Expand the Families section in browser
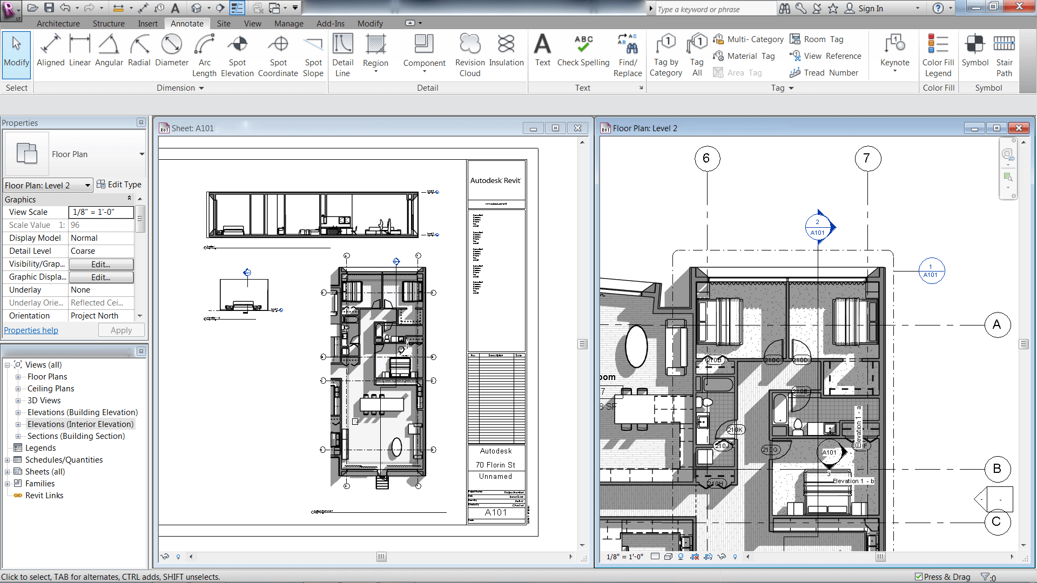This screenshot has height=583, width=1037. pyautogui.click(x=6, y=483)
